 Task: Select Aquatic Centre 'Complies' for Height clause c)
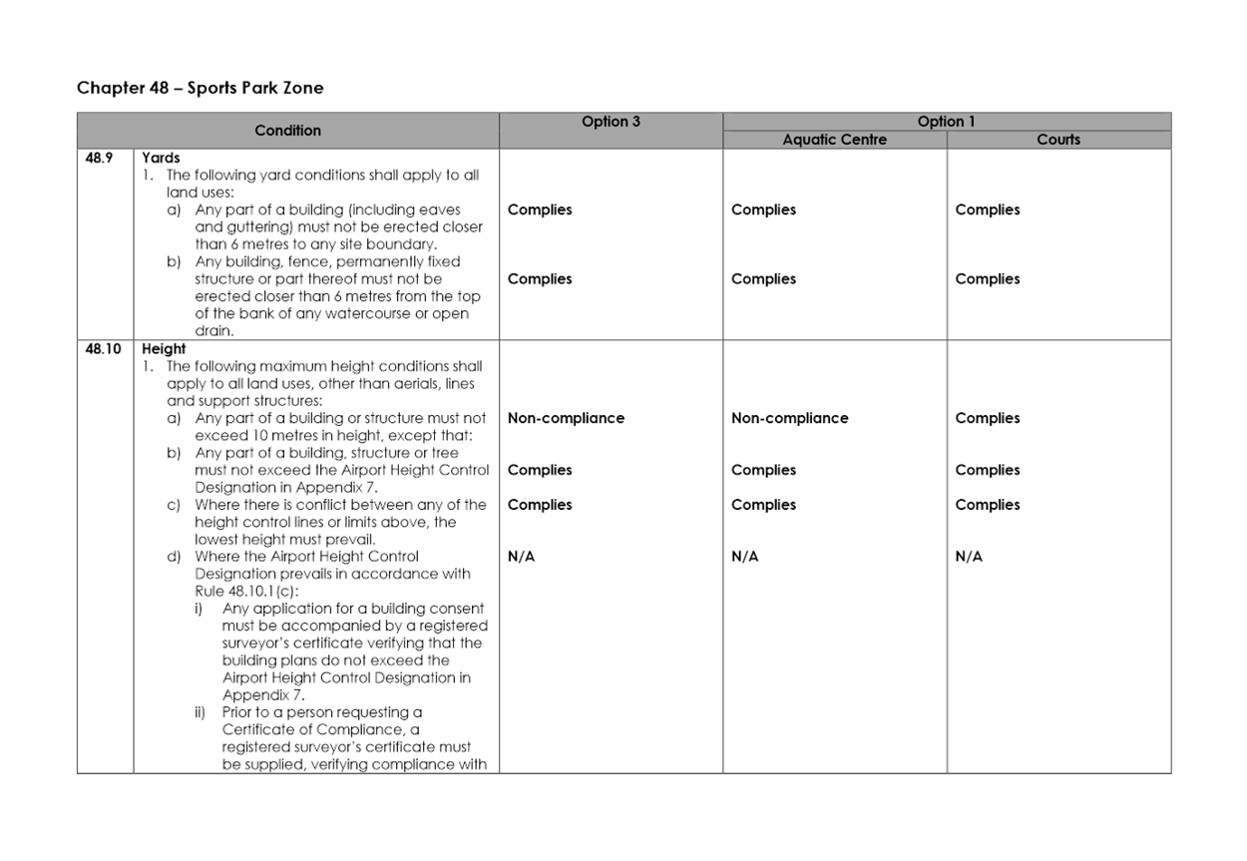coord(763,505)
